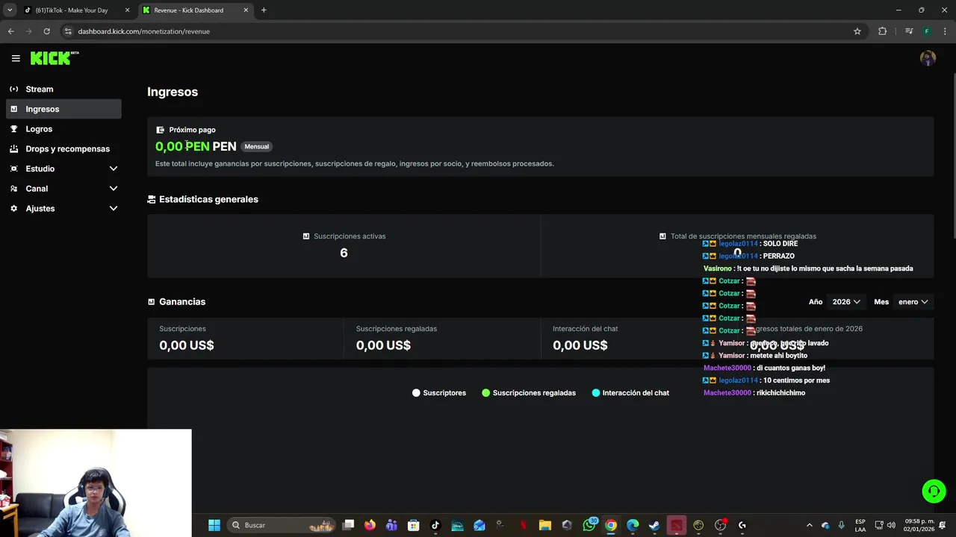Viewport: 956px width, 537px height.
Task: Open TikTok app in taskbar
Action: 435,525
